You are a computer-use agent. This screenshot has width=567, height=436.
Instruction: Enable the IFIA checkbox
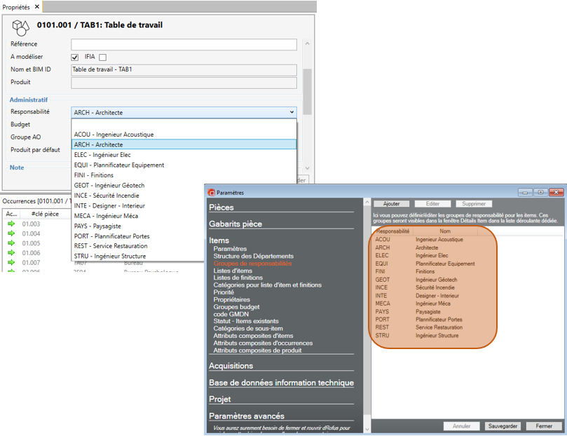coord(103,57)
